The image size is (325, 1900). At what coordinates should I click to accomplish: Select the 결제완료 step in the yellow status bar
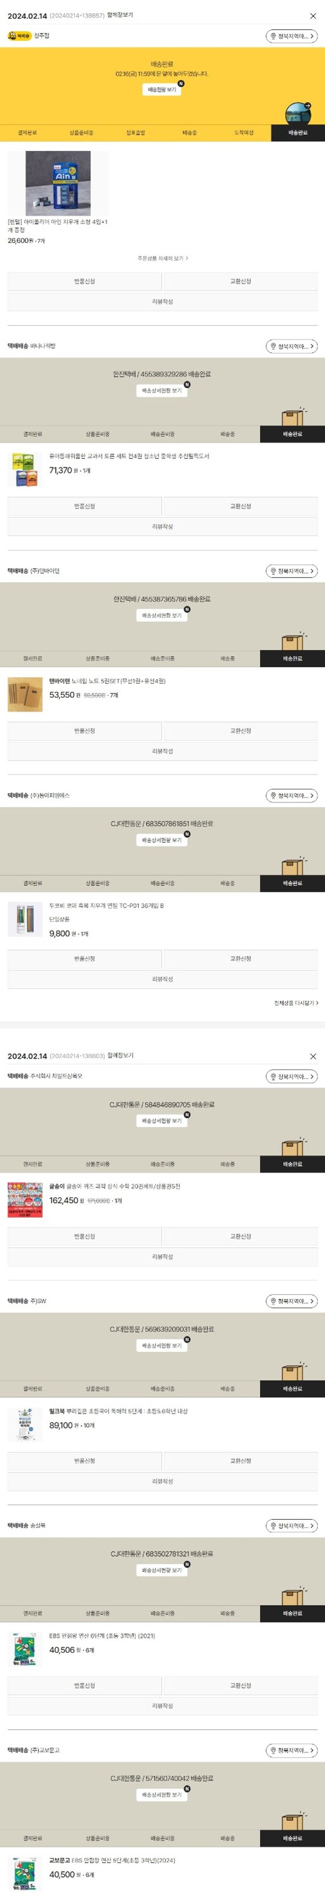coord(27,133)
